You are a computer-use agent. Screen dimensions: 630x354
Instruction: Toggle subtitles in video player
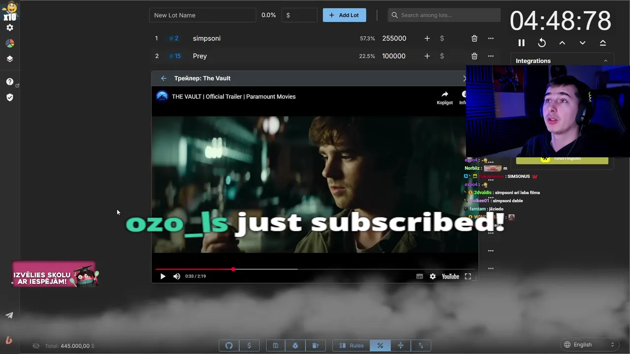419,276
